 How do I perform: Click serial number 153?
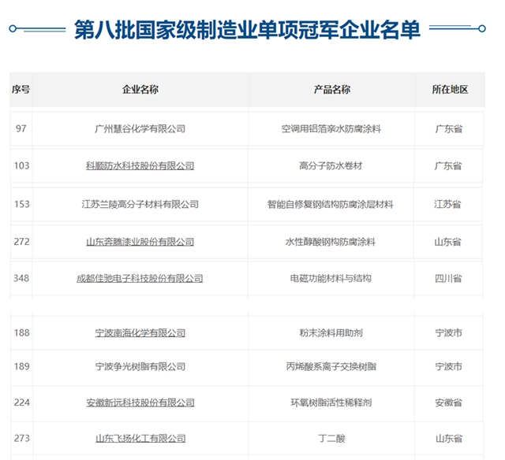click(21, 204)
